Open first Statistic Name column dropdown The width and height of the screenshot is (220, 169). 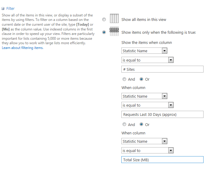164,51
